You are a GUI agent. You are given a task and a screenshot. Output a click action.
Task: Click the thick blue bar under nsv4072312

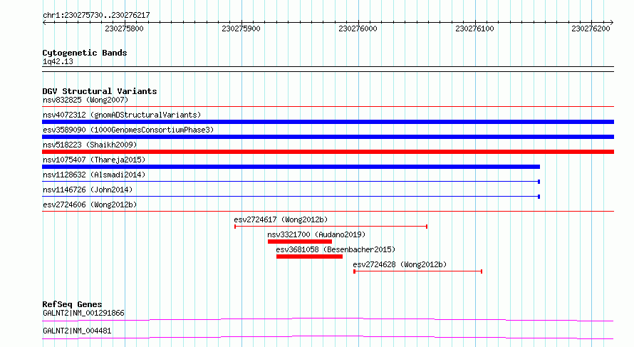[x=328, y=122]
